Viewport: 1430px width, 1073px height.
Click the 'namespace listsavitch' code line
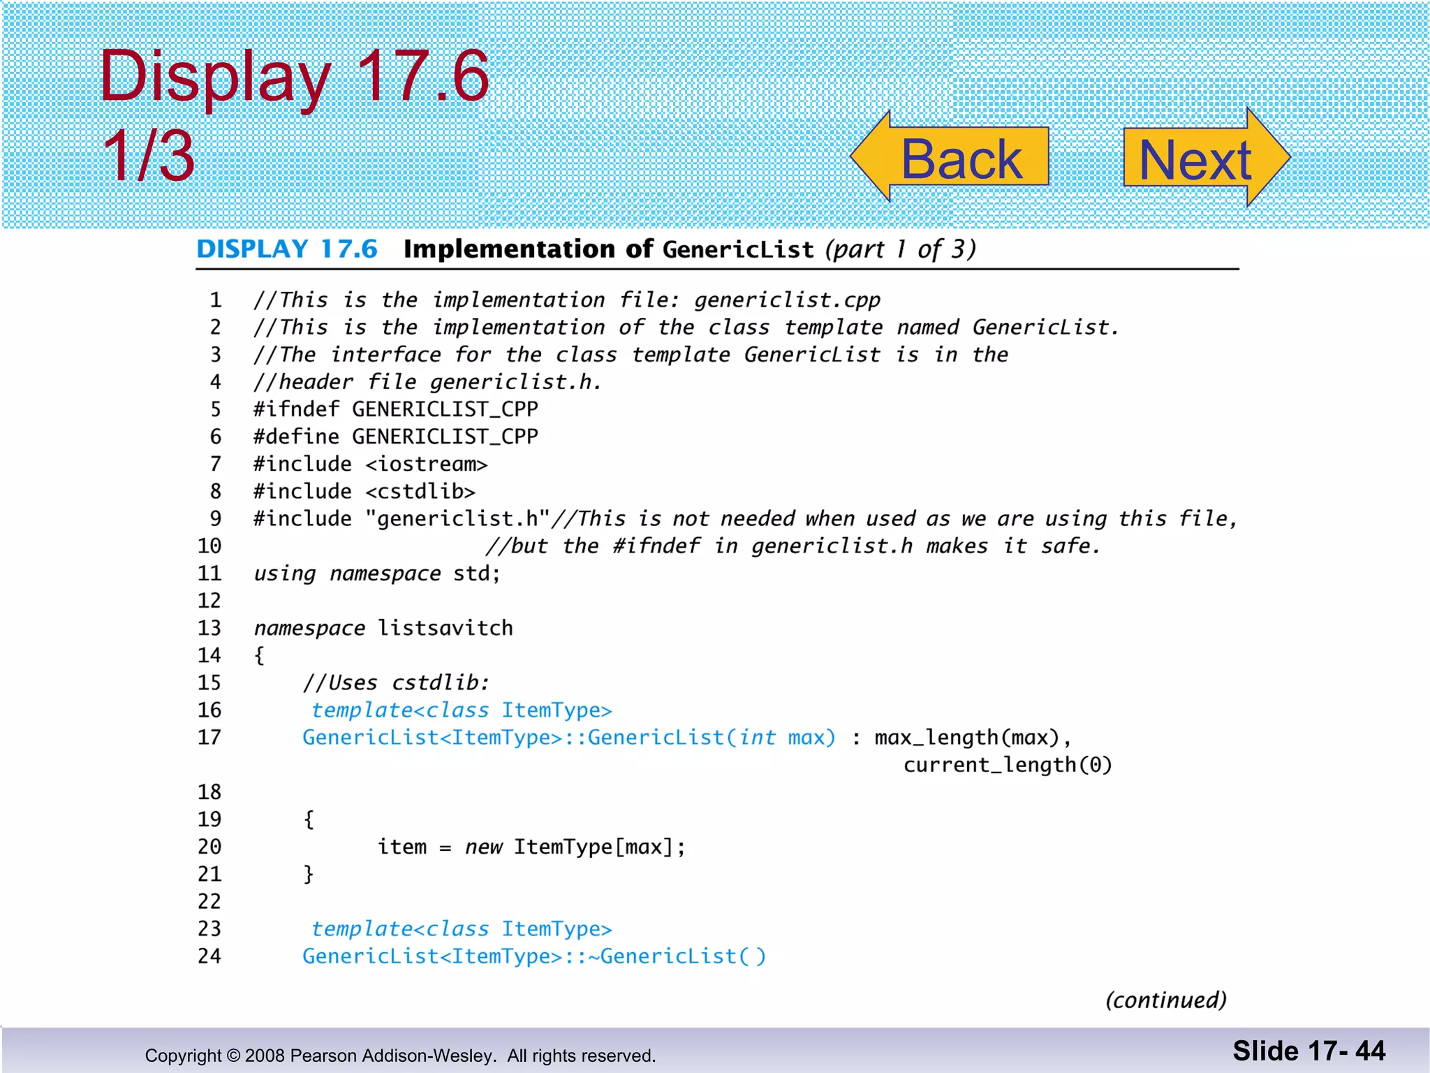click(x=383, y=628)
